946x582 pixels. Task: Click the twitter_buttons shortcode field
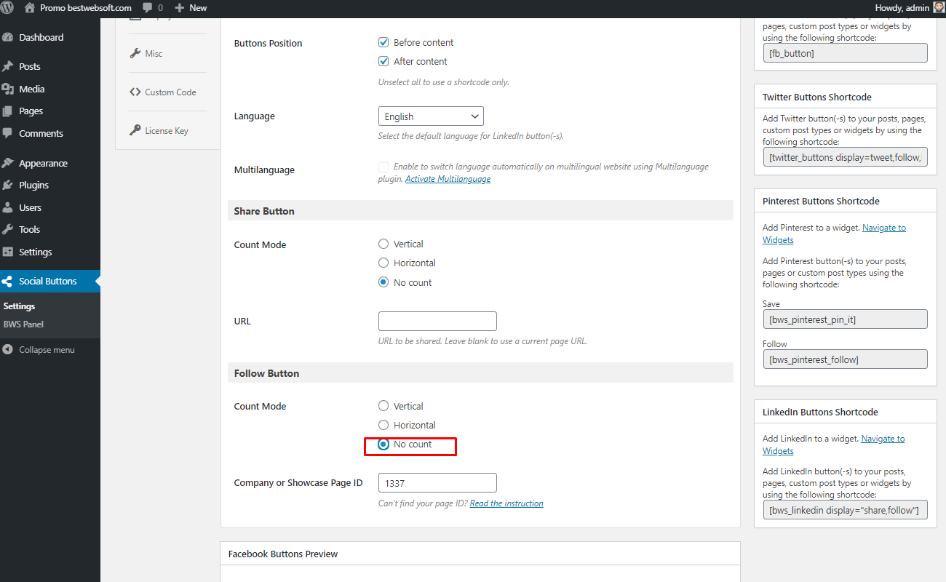coord(845,157)
